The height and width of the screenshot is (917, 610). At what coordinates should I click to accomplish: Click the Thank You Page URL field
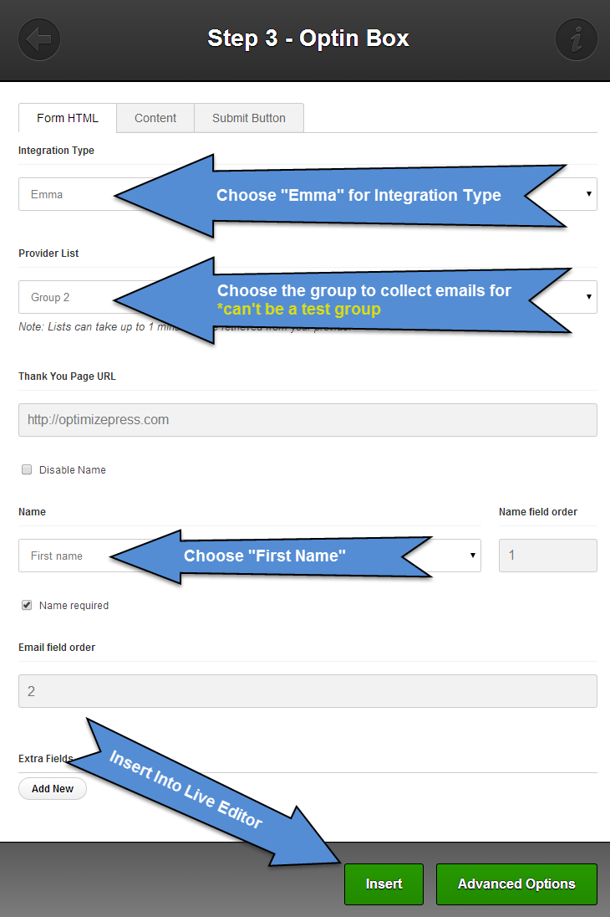[308, 419]
